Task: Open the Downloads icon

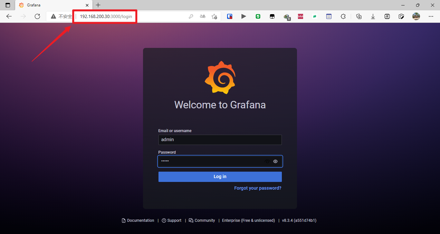Action: 373,16
